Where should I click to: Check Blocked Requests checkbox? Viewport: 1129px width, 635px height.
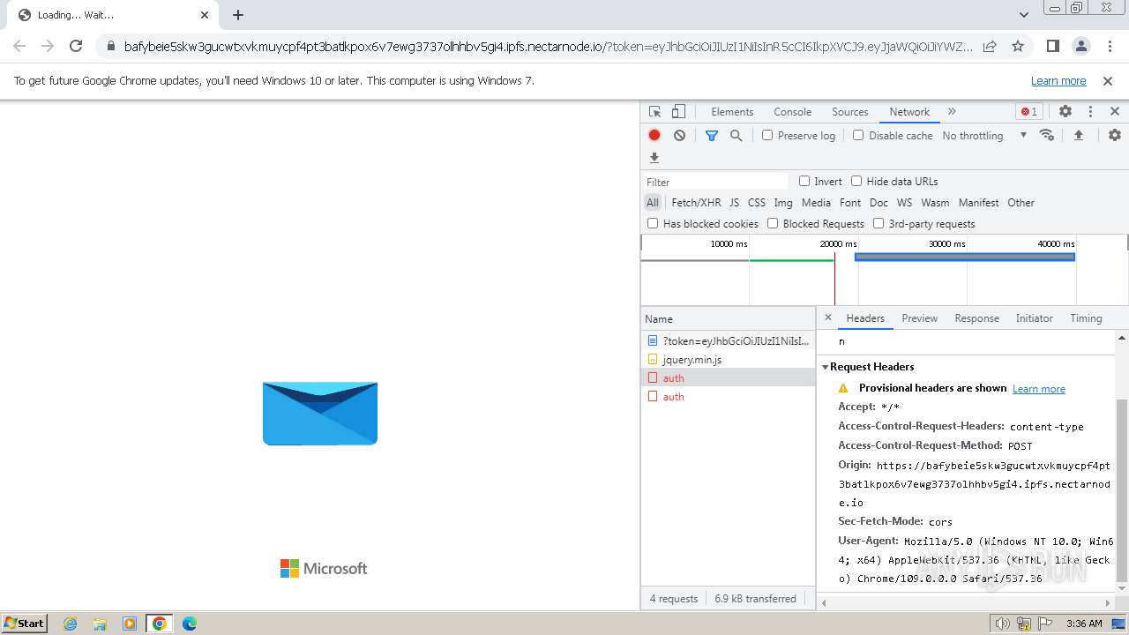(773, 223)
